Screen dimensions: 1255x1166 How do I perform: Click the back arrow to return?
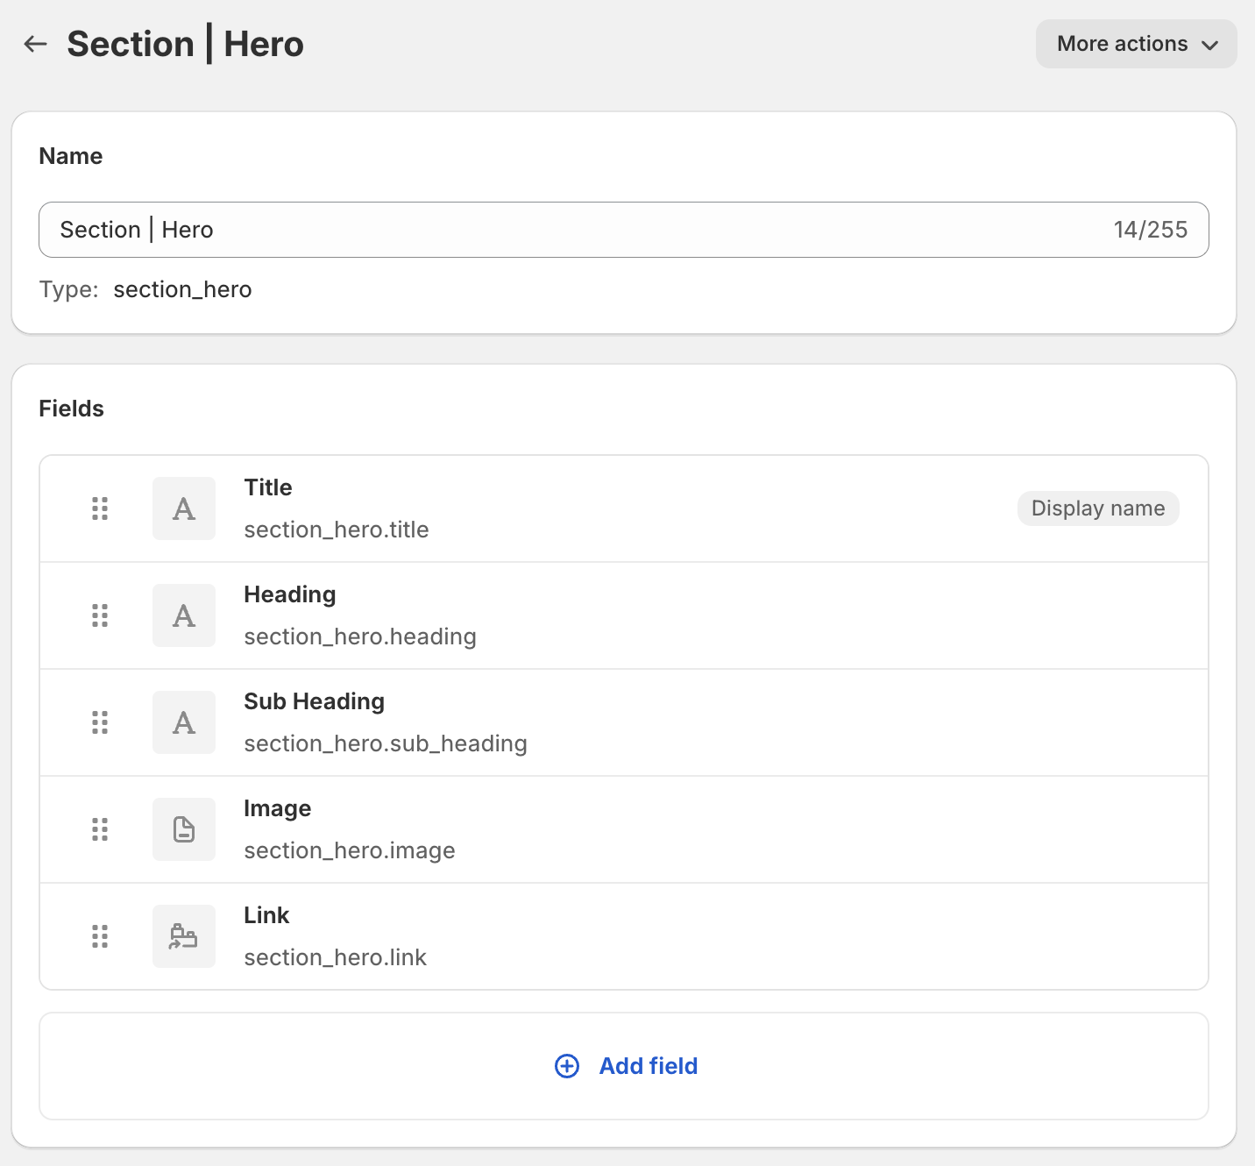35,44
